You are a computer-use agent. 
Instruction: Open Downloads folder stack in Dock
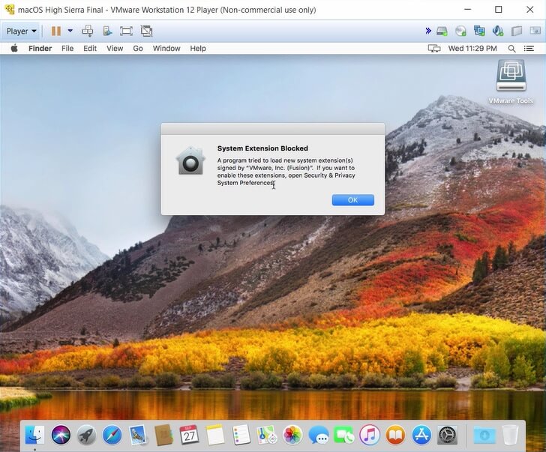[x=484, y=435]
